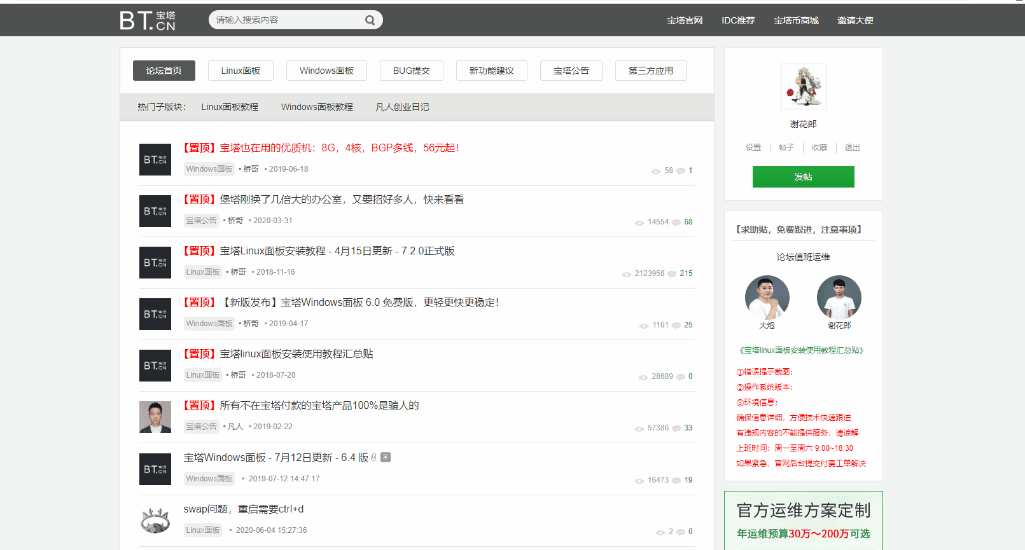This screenshot has width=1025, height=550.
Task: Click eye icon next to 1161 views
Action: (644, 326)
